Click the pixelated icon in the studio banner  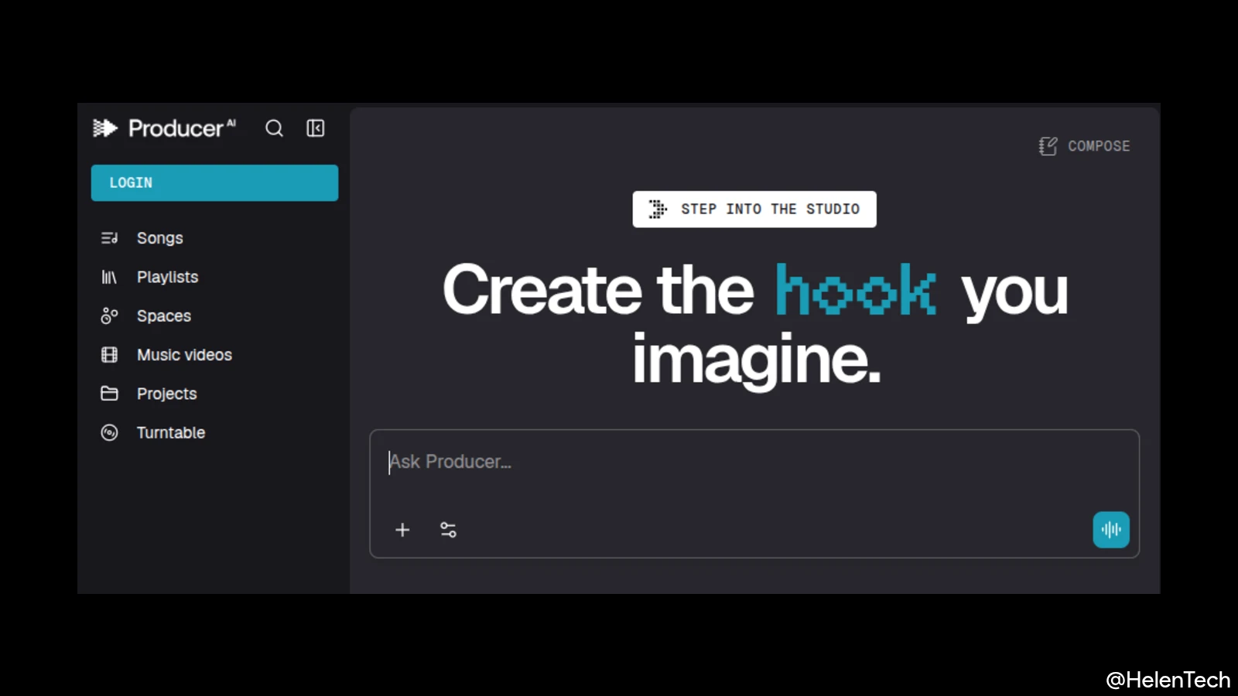pos(658,209)
